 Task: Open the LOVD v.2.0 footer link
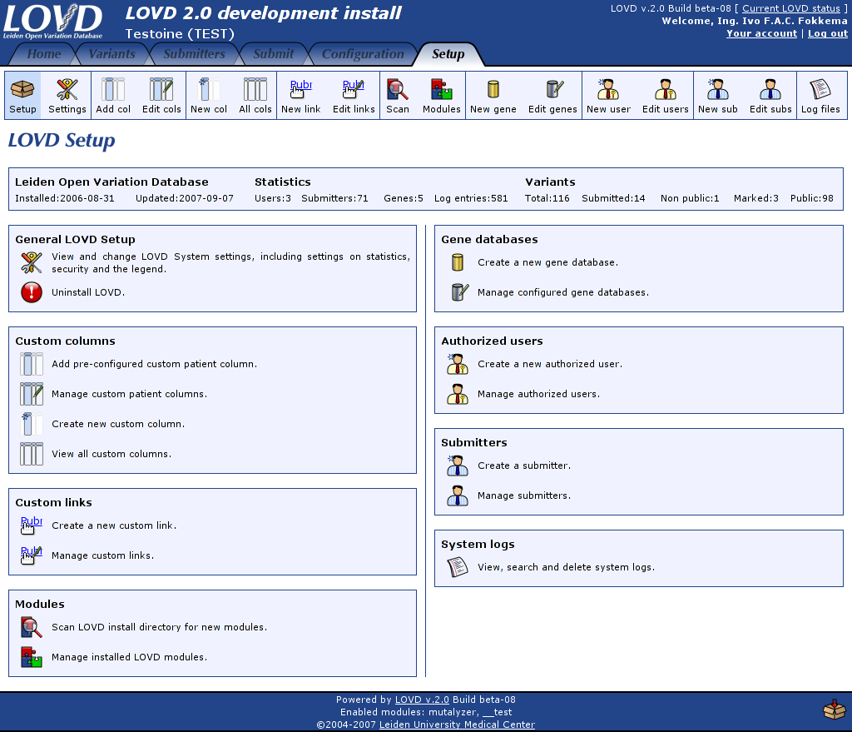[x=422, y=700]
